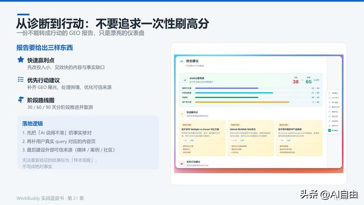Select the highlighted green item in the side navigation
Screen dimensions: 364x205
click(x=333, y=130)
